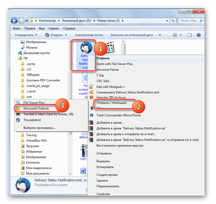Viewport: 216px width, 204px height.
Task: Select the ПК user folder
Action: pos(23,58)
